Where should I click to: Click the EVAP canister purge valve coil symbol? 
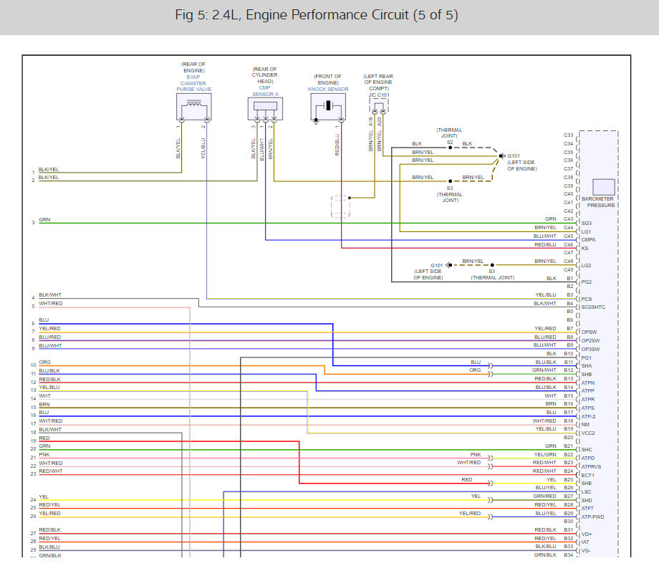pos(193,106)
